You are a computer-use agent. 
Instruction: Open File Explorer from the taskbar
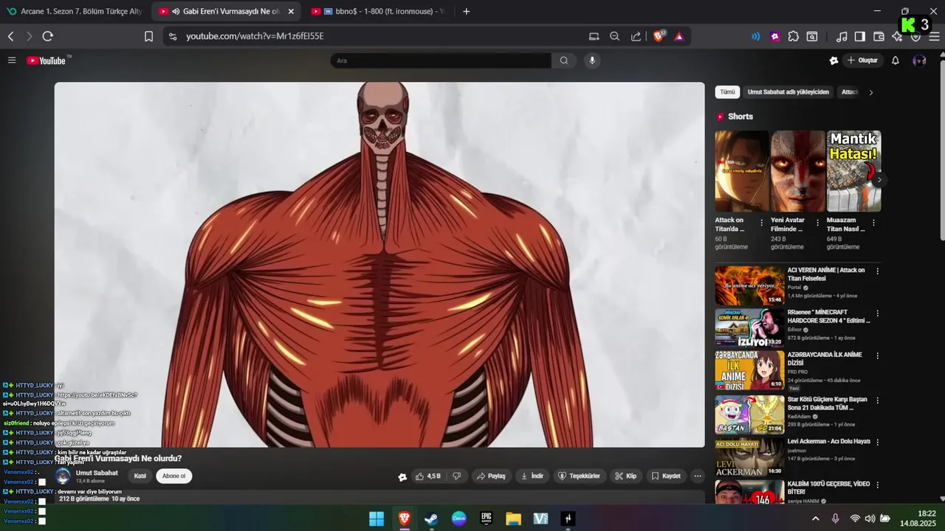tap(513, 518)
